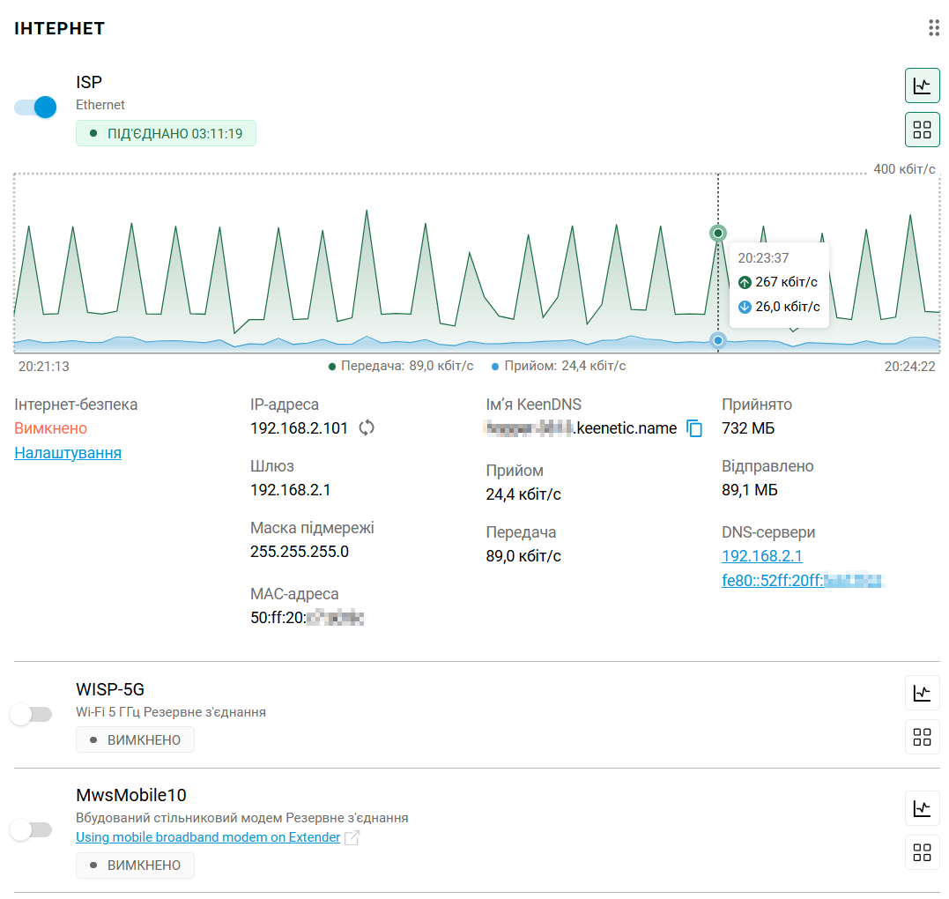Screen dimensions: 949x899
Task: Open Using mobile broadband modem on Extender
Action: [208, 837]
